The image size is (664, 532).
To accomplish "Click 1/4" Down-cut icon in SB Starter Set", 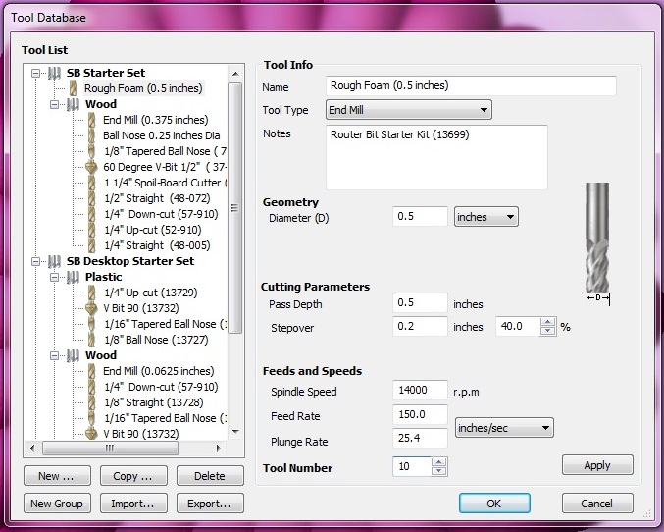I will coord(91,214).
